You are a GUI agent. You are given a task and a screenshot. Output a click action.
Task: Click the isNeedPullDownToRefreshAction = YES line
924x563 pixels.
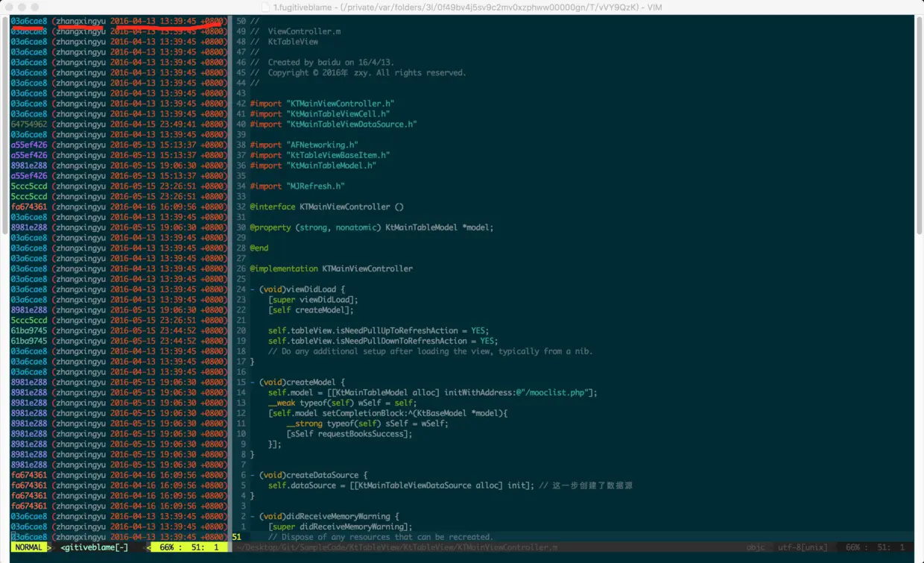383,341
